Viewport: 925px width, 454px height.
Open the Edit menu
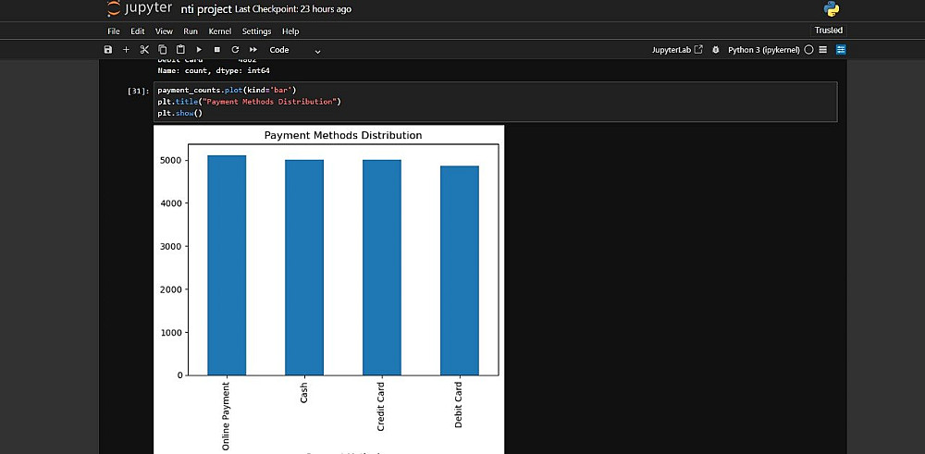point(138,31)
